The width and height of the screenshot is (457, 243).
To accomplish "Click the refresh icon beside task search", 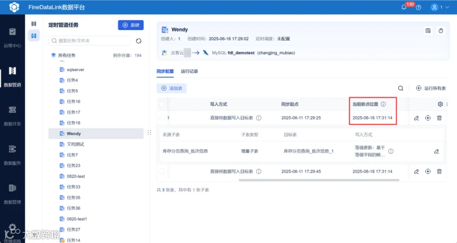I will point(139,41).
